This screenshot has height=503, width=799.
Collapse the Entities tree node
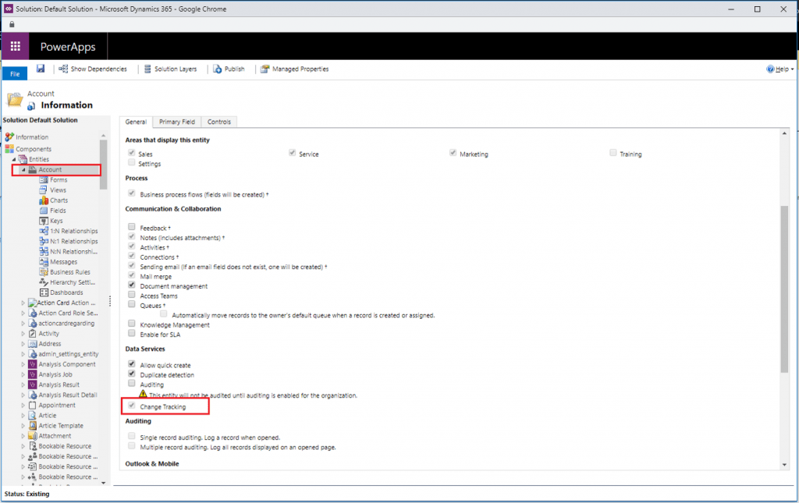14,159
